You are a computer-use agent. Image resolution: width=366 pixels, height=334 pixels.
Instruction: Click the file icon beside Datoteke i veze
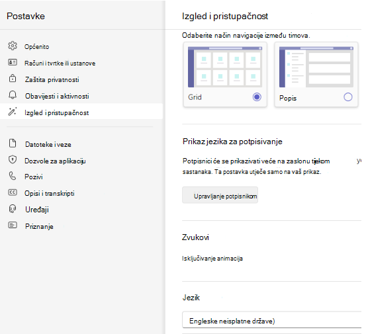(13, 144)
